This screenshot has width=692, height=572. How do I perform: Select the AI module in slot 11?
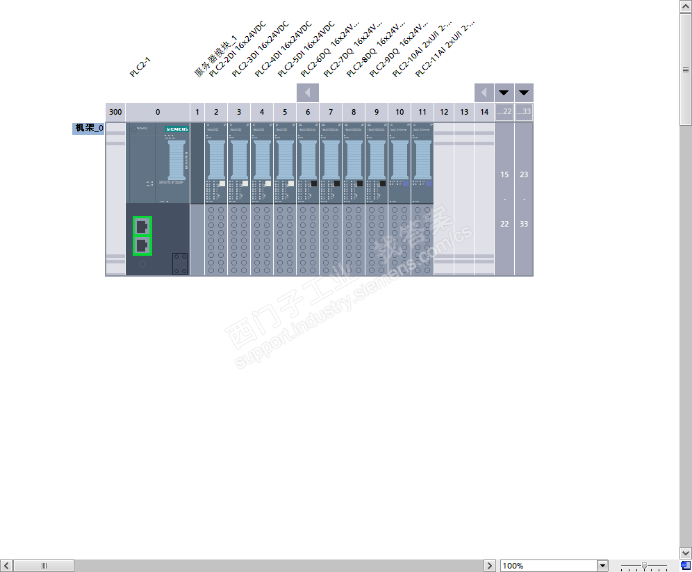tap(422, 199)
